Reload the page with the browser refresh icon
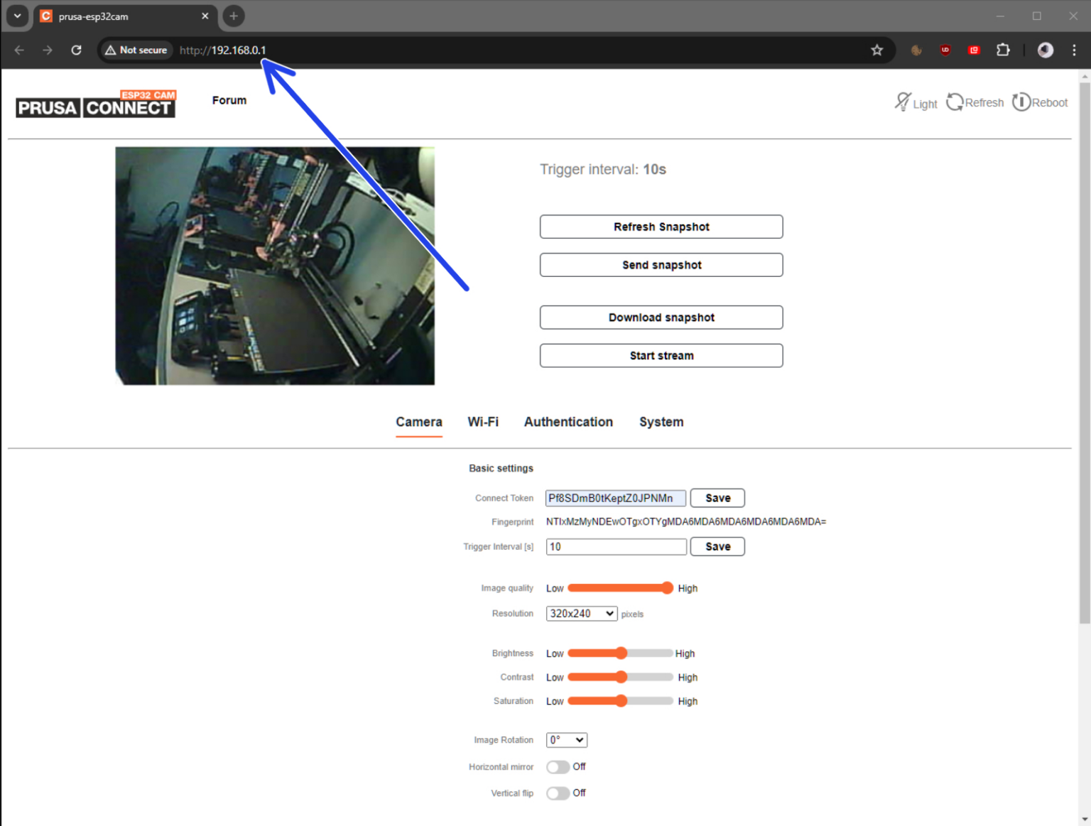 pyautogui.click(x=76, y=50)
